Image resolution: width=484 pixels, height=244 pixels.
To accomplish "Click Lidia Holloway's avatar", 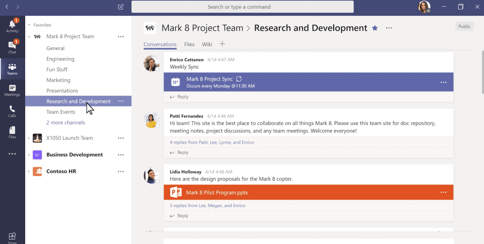I will tap(151, 176).
